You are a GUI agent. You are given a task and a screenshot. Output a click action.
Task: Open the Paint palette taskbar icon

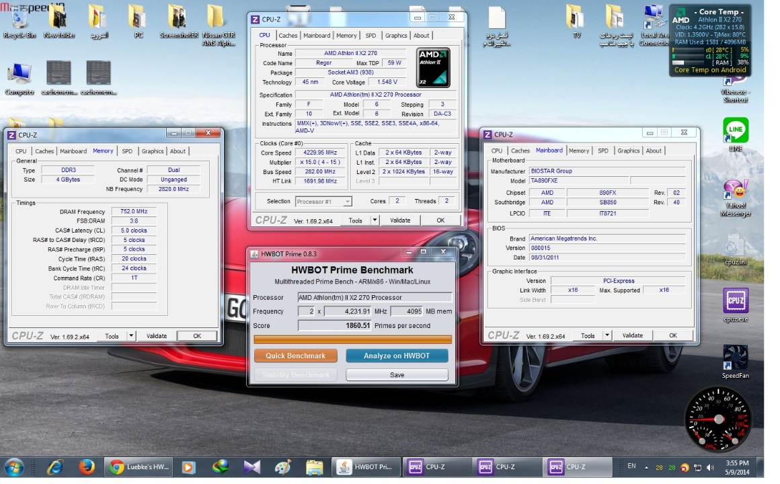pos(283,467)
